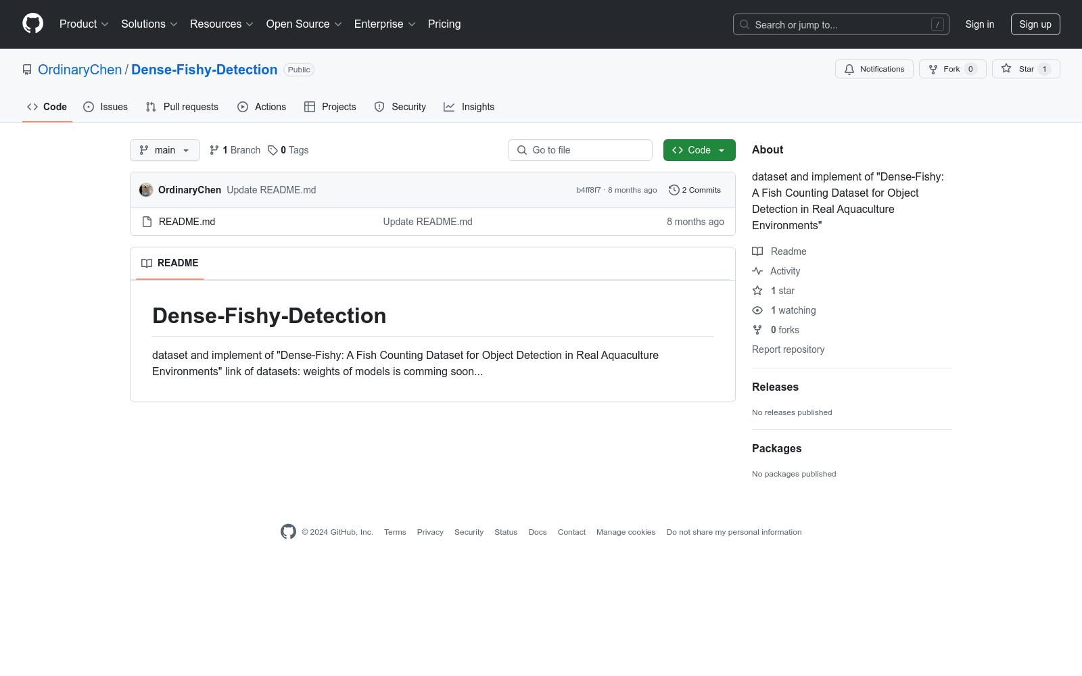Click Do not share my personal information
The image size is (1082, 676).
(x=734, y=532)
